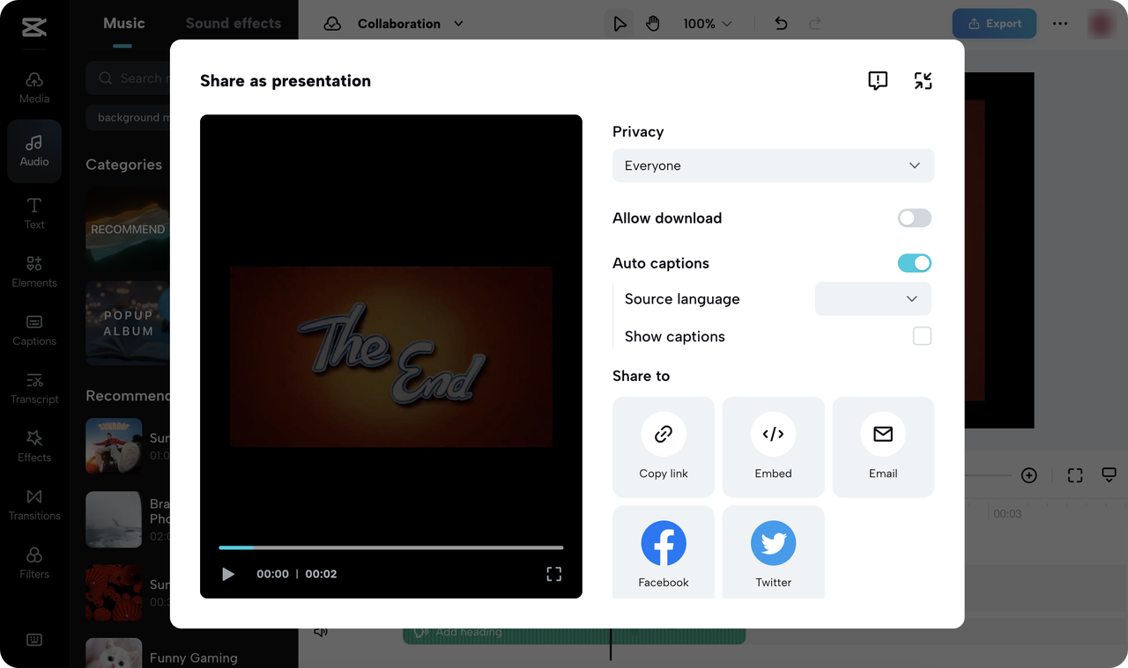Click the Export button
Image resolution: width=1128 pixels, height=668 pixels.
point(994,24)
